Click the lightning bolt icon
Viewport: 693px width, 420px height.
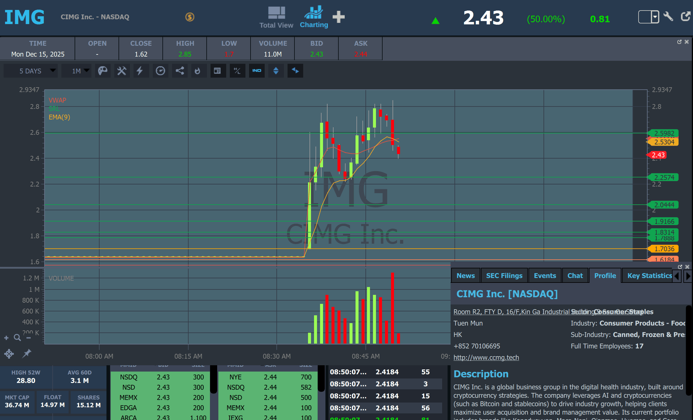pos(140,71)
